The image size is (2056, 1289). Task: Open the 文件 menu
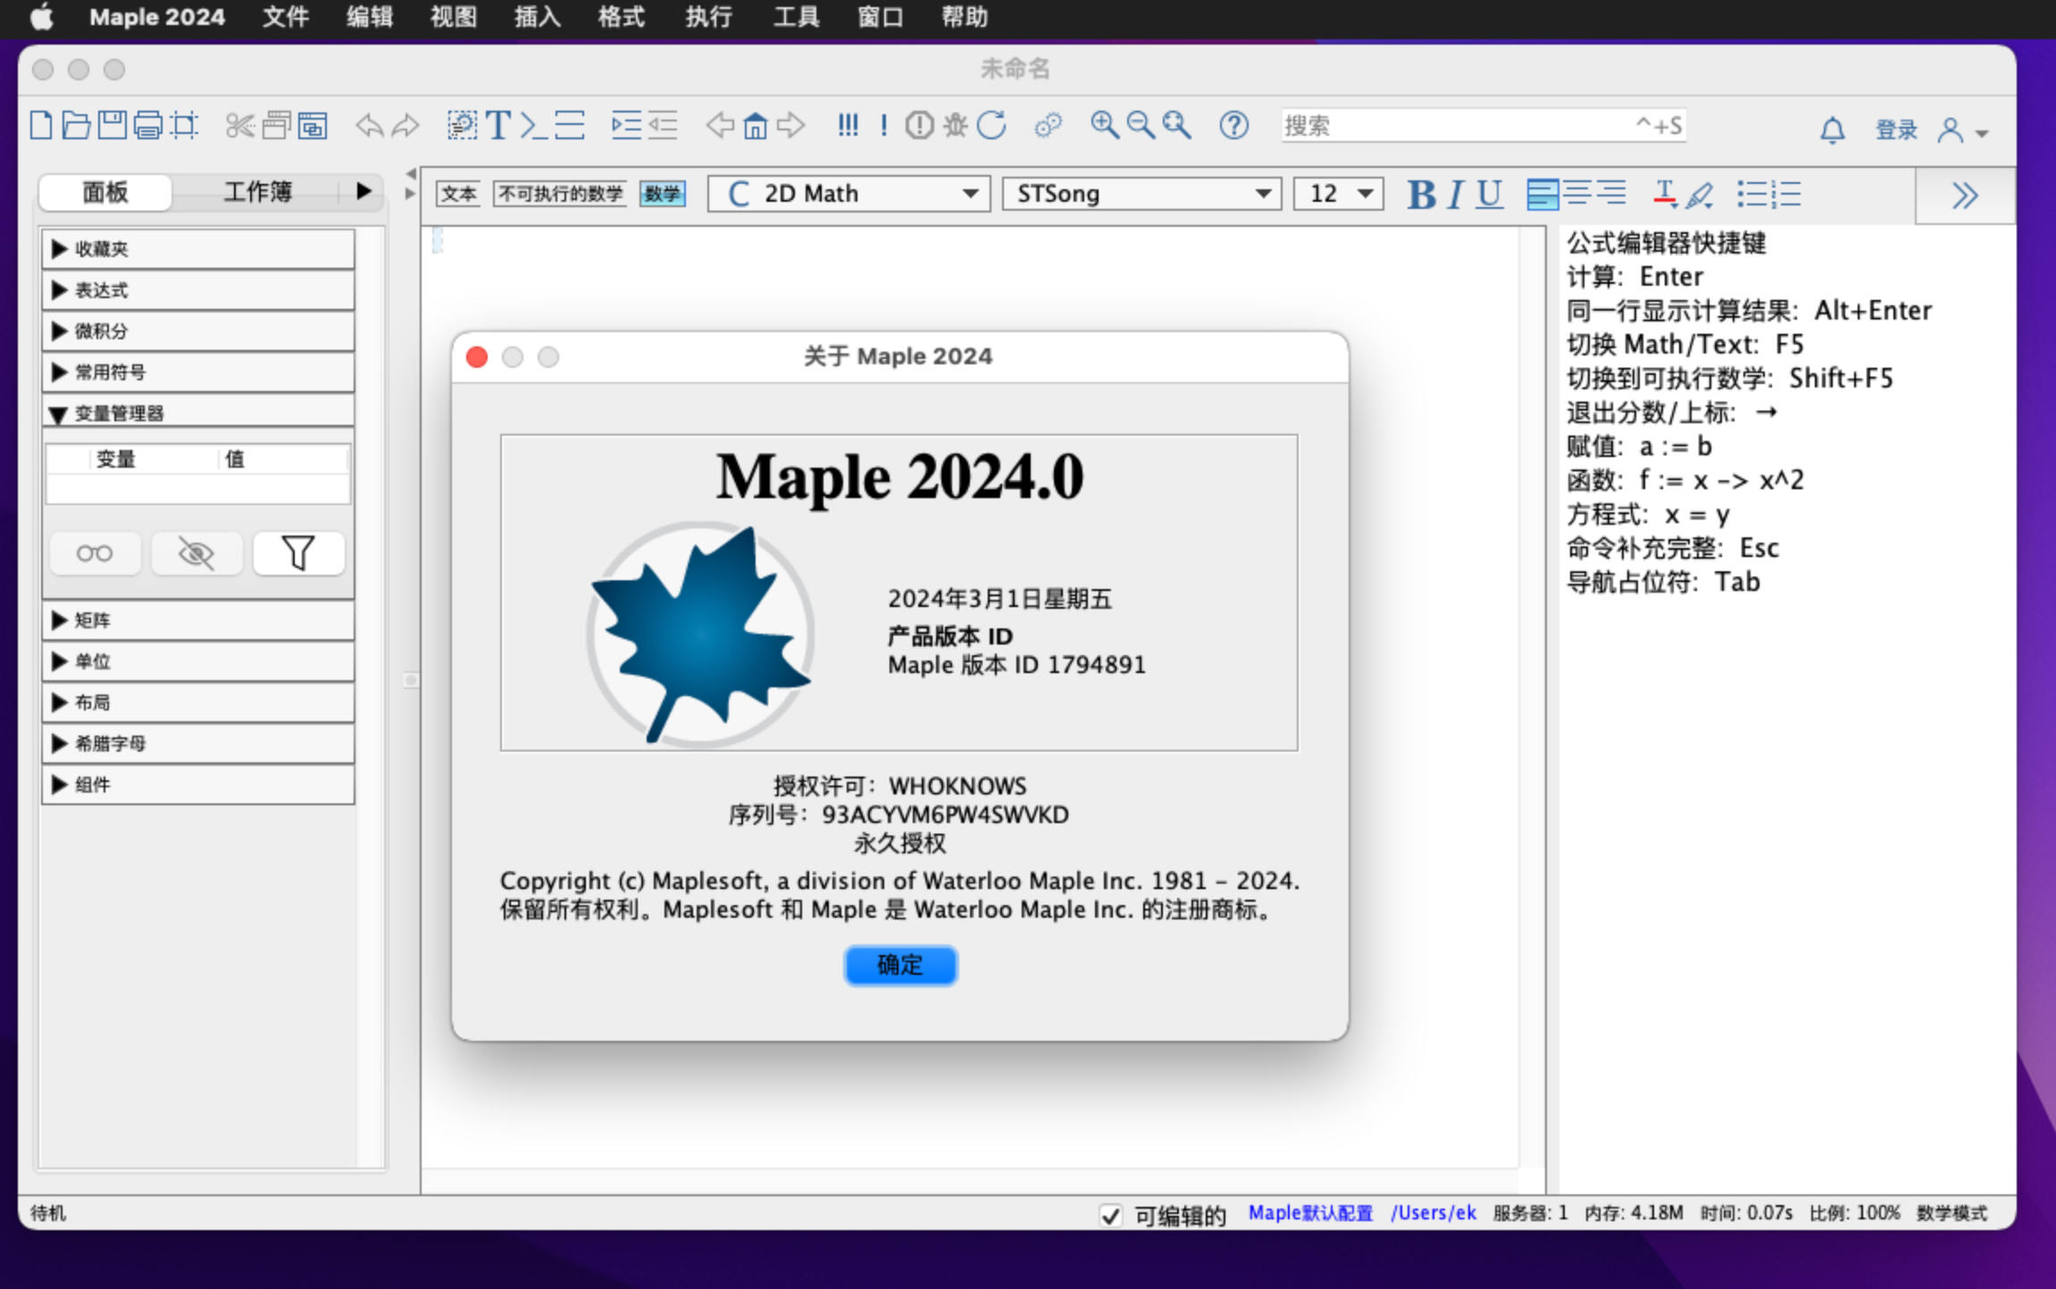click(285, 17)
